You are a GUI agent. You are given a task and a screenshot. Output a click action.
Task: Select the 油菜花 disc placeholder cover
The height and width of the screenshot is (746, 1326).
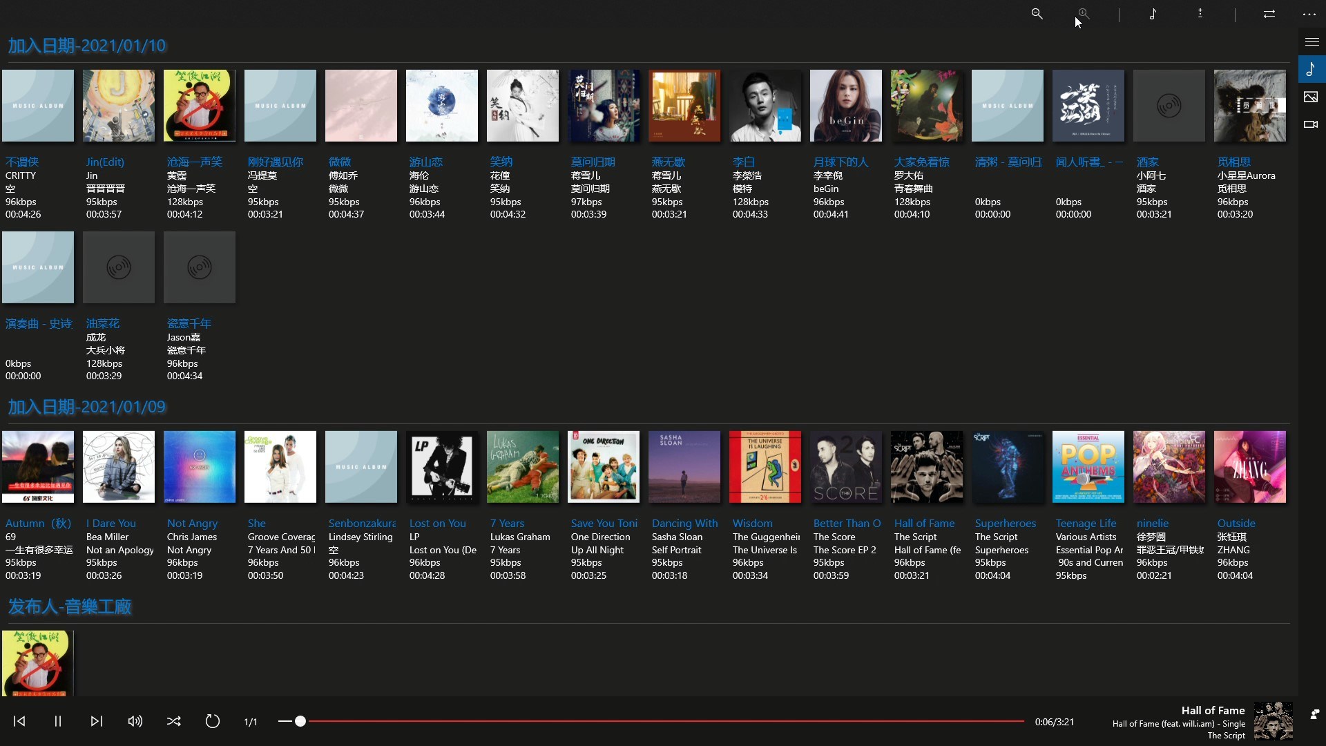pos(119,267)
